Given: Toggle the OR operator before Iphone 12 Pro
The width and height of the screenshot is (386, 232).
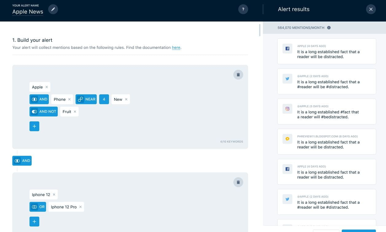Looking at the screenshot, I should coord(38,207).
